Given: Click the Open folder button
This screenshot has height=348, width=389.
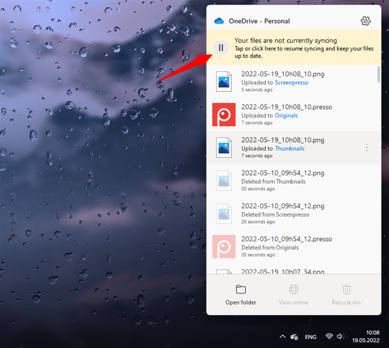Looking at the screenshot, I should (241, 295).
